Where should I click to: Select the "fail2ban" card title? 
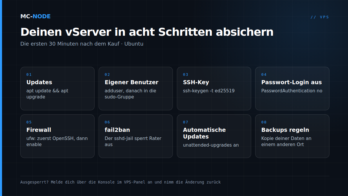pyautogui.click(x=117, y=130)
